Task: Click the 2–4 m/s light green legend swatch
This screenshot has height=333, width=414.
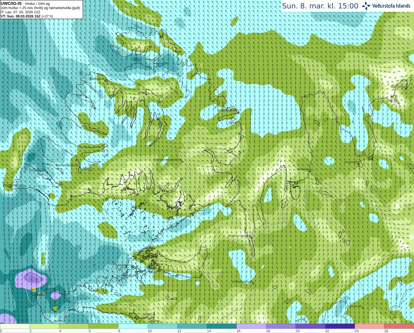Action: point(44,326)
